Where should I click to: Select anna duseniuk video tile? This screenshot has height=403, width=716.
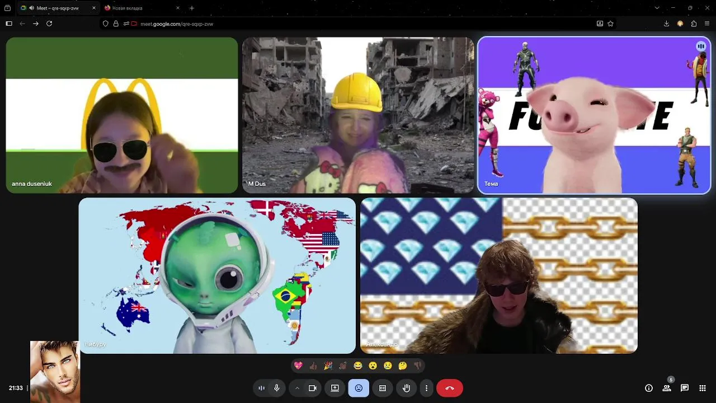(122, 115)
